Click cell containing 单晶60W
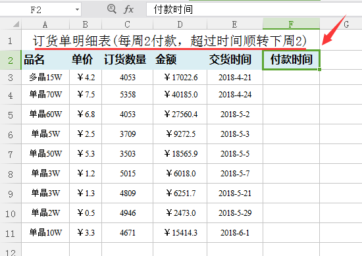Viewport: 362px width, 256px height. tap(45, 115)
